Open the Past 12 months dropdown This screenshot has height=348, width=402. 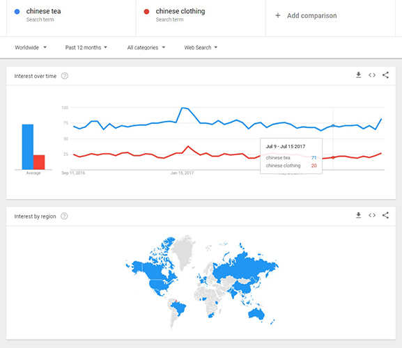click(x=86, y=47)
